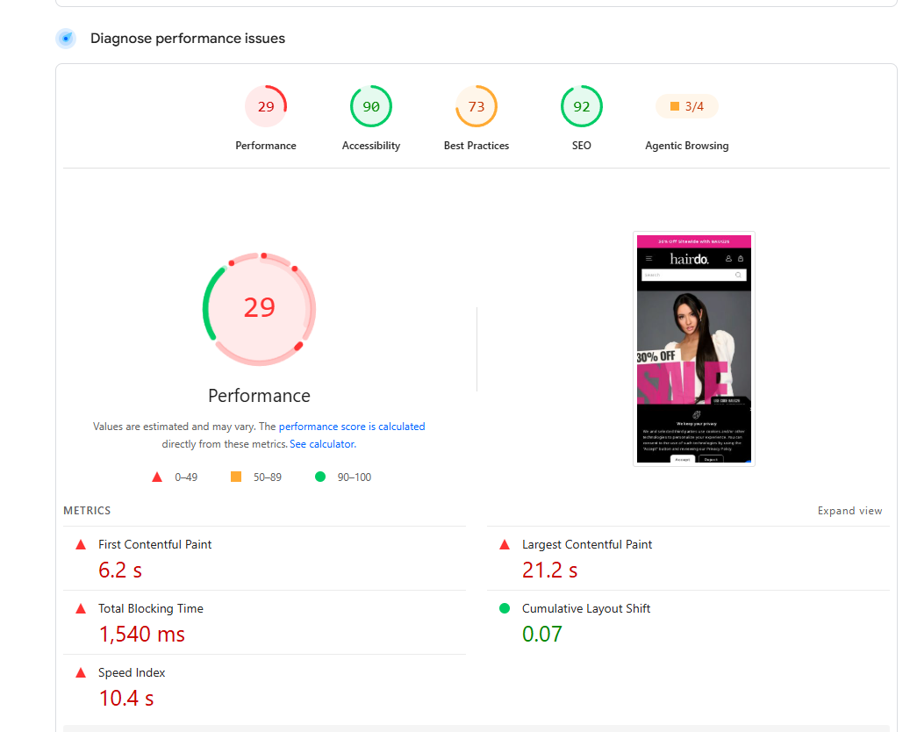Viewport: 910px width, 732px height.
Task: Click the large Performance gauge showing 29
Action: point(260,309)
